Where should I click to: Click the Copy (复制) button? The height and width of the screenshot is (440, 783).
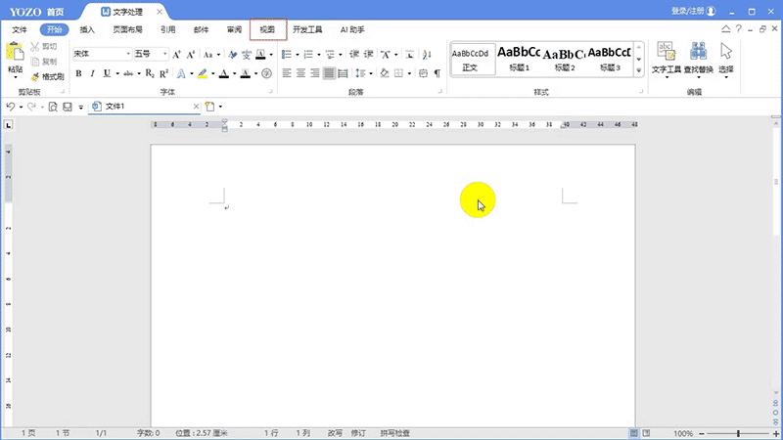coord(44,62)
